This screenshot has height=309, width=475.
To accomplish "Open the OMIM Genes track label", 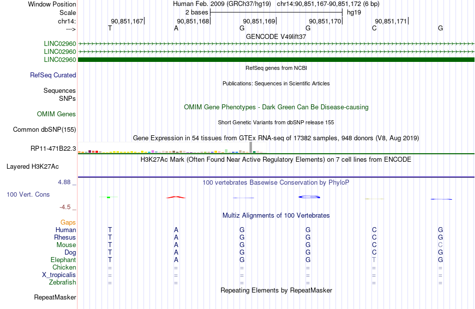I will click(x=56, y=114).
